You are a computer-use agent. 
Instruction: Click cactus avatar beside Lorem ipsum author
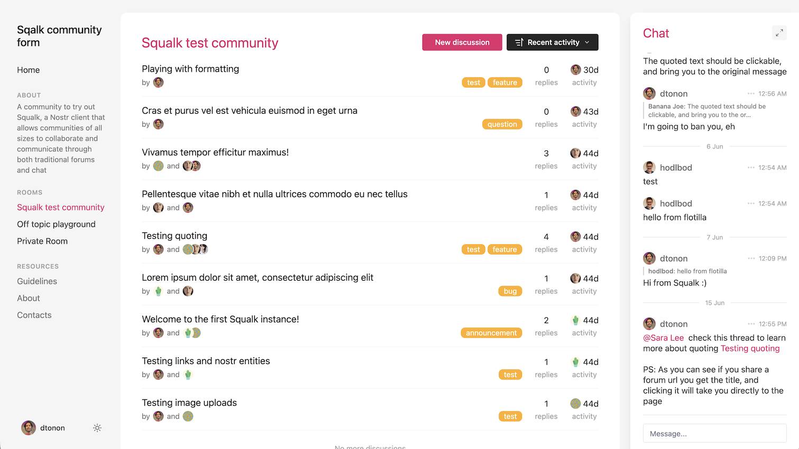(159, 291)
